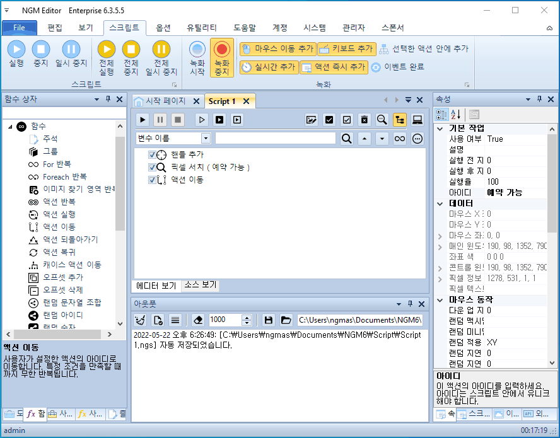The image size is (560, 438).
Task: Click the outlined play (step run) icon
Action: pos(202,120)
